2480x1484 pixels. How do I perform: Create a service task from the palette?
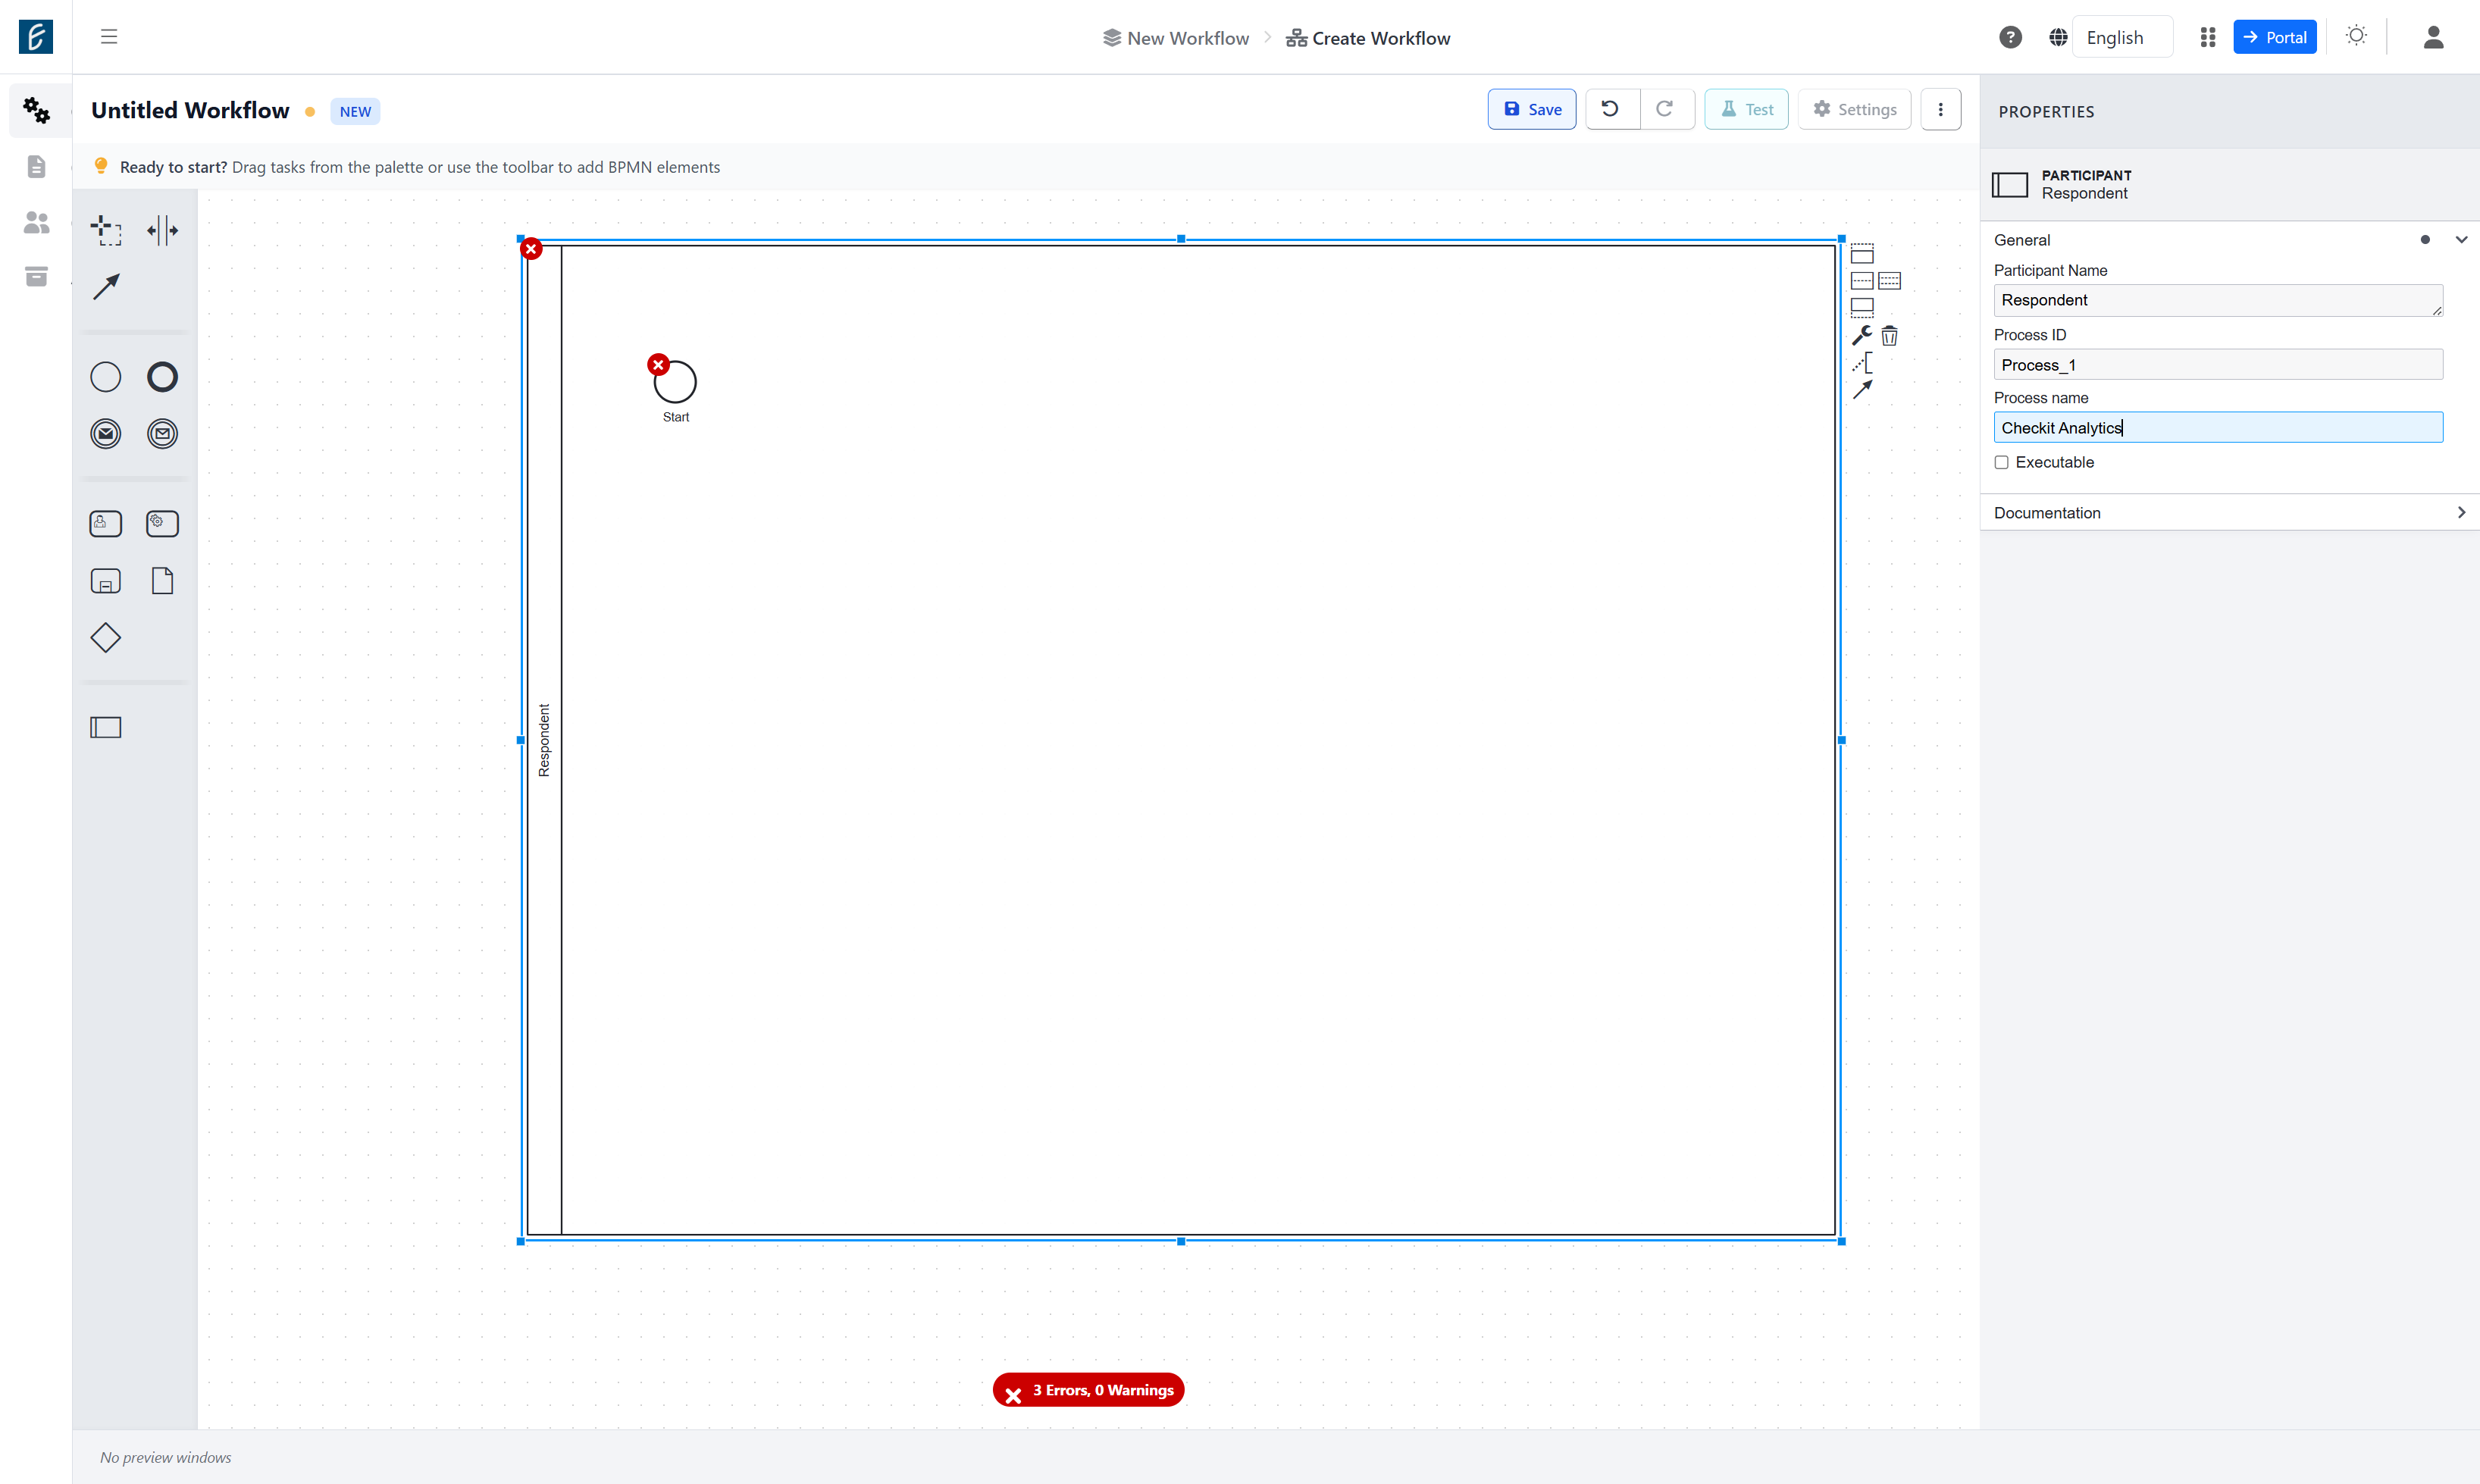coord(162,524)
